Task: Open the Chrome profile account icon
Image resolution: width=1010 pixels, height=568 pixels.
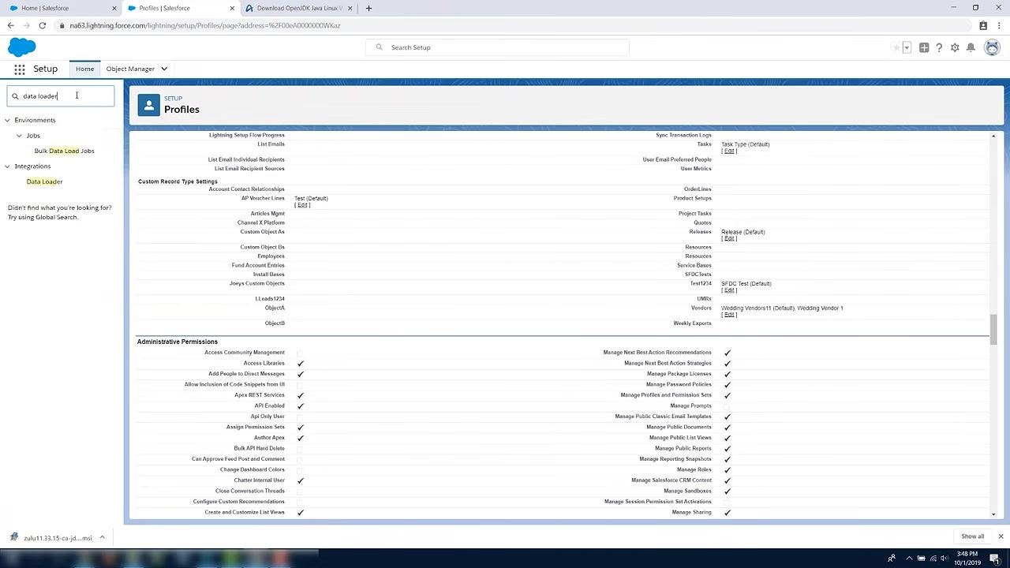Action: [983, 25]
